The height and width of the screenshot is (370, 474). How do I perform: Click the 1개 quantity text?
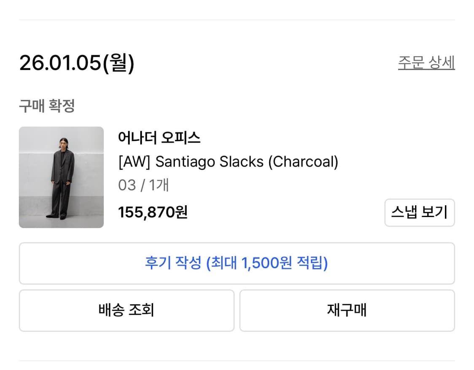[x=158, y=185]
